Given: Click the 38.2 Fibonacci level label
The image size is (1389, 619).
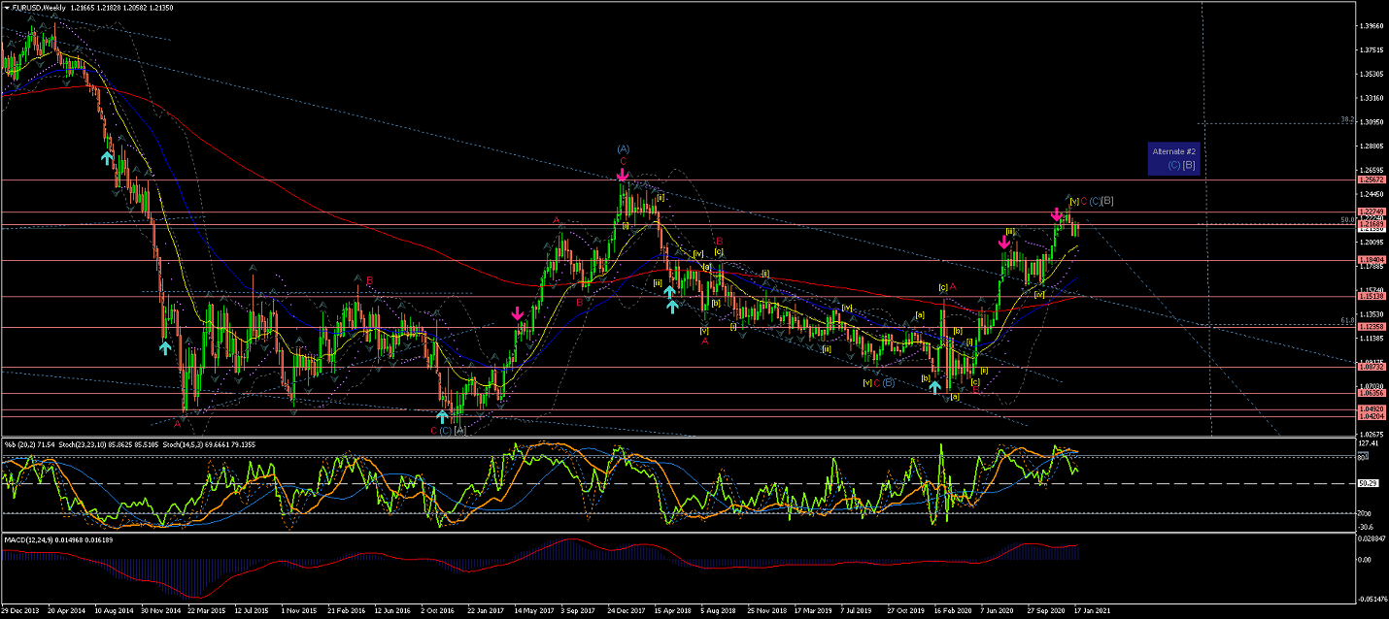Looking at the screenshot, I should tap(1347, 120).
